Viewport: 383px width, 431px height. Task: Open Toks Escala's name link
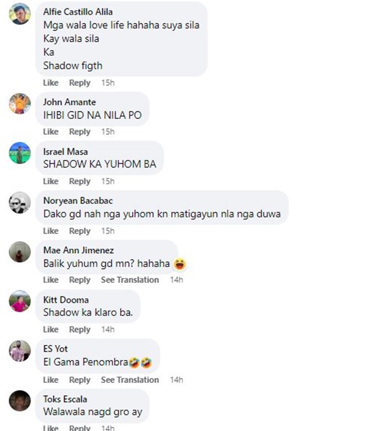click(65, 399)
